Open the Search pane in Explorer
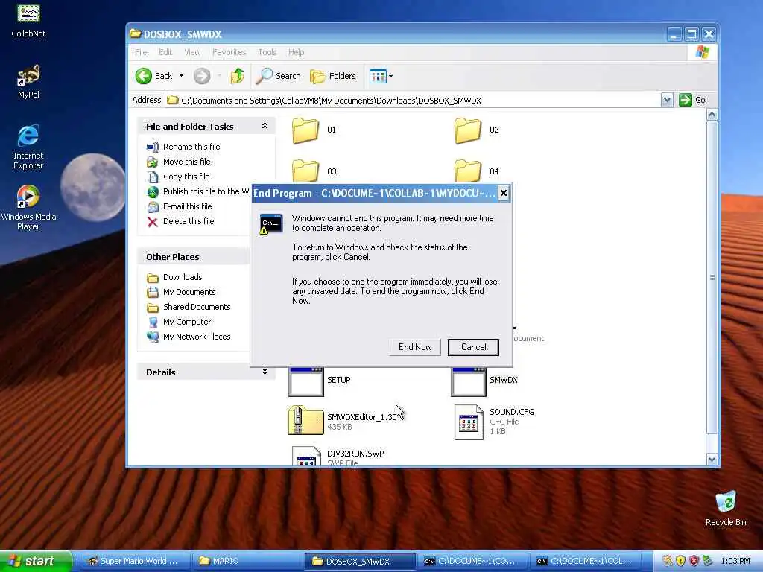 279,76
